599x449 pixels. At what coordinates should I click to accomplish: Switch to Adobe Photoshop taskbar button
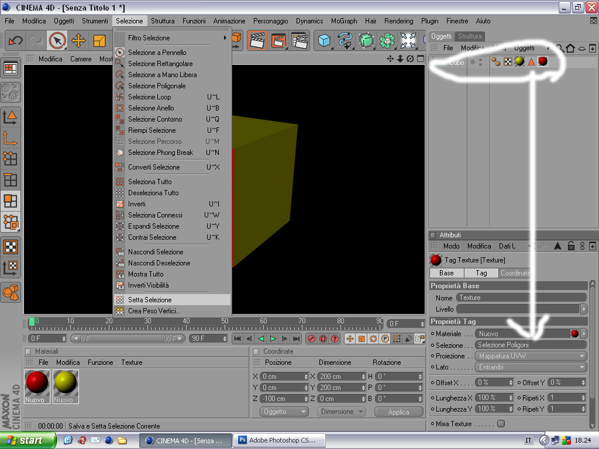[x=279, y=440]
